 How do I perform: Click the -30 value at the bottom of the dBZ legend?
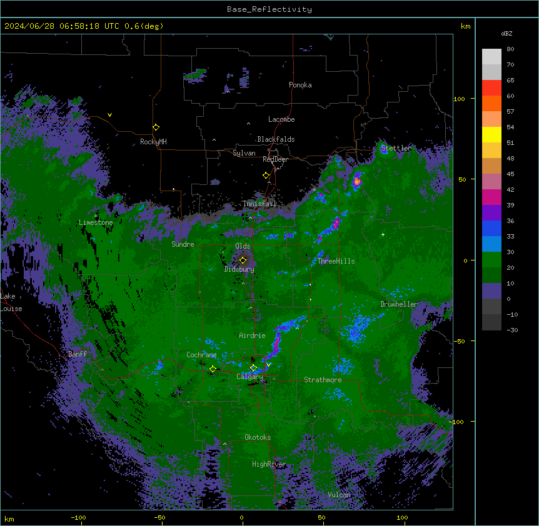tap(512, 330)
